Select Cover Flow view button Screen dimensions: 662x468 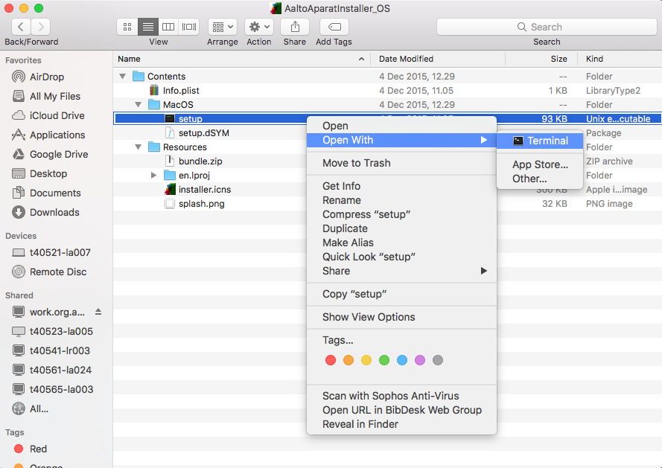pyautogui.click(x=189, y=27)
